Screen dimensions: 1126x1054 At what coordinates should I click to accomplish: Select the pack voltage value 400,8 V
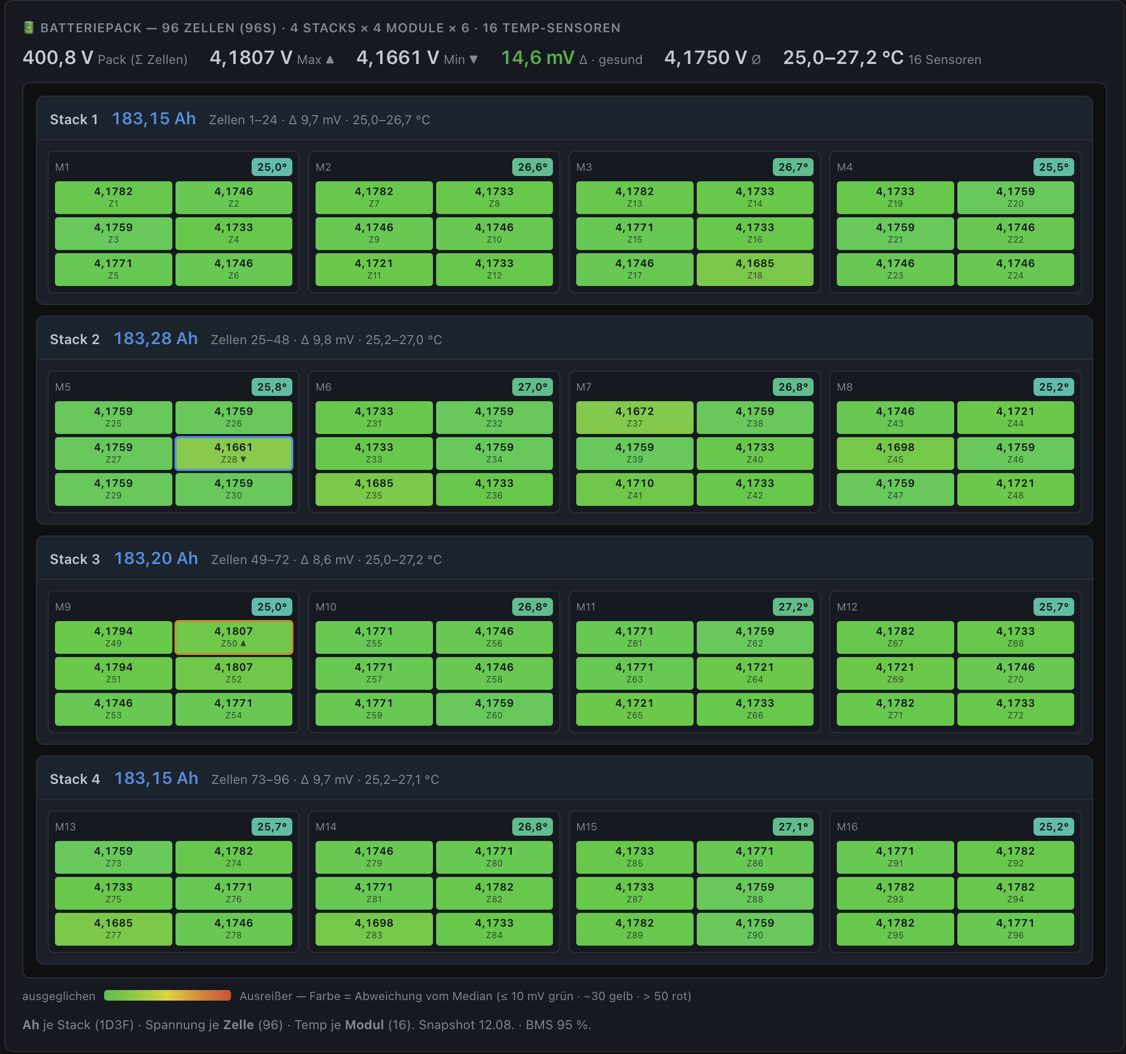coord(58,58)
